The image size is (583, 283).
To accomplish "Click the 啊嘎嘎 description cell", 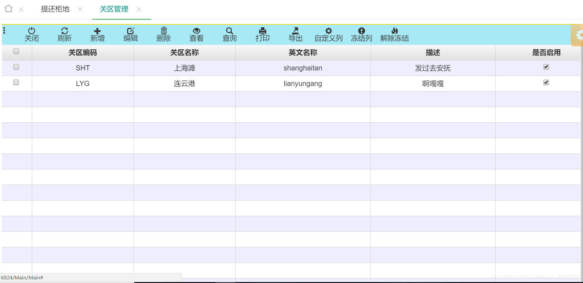I will pos(433,84).
